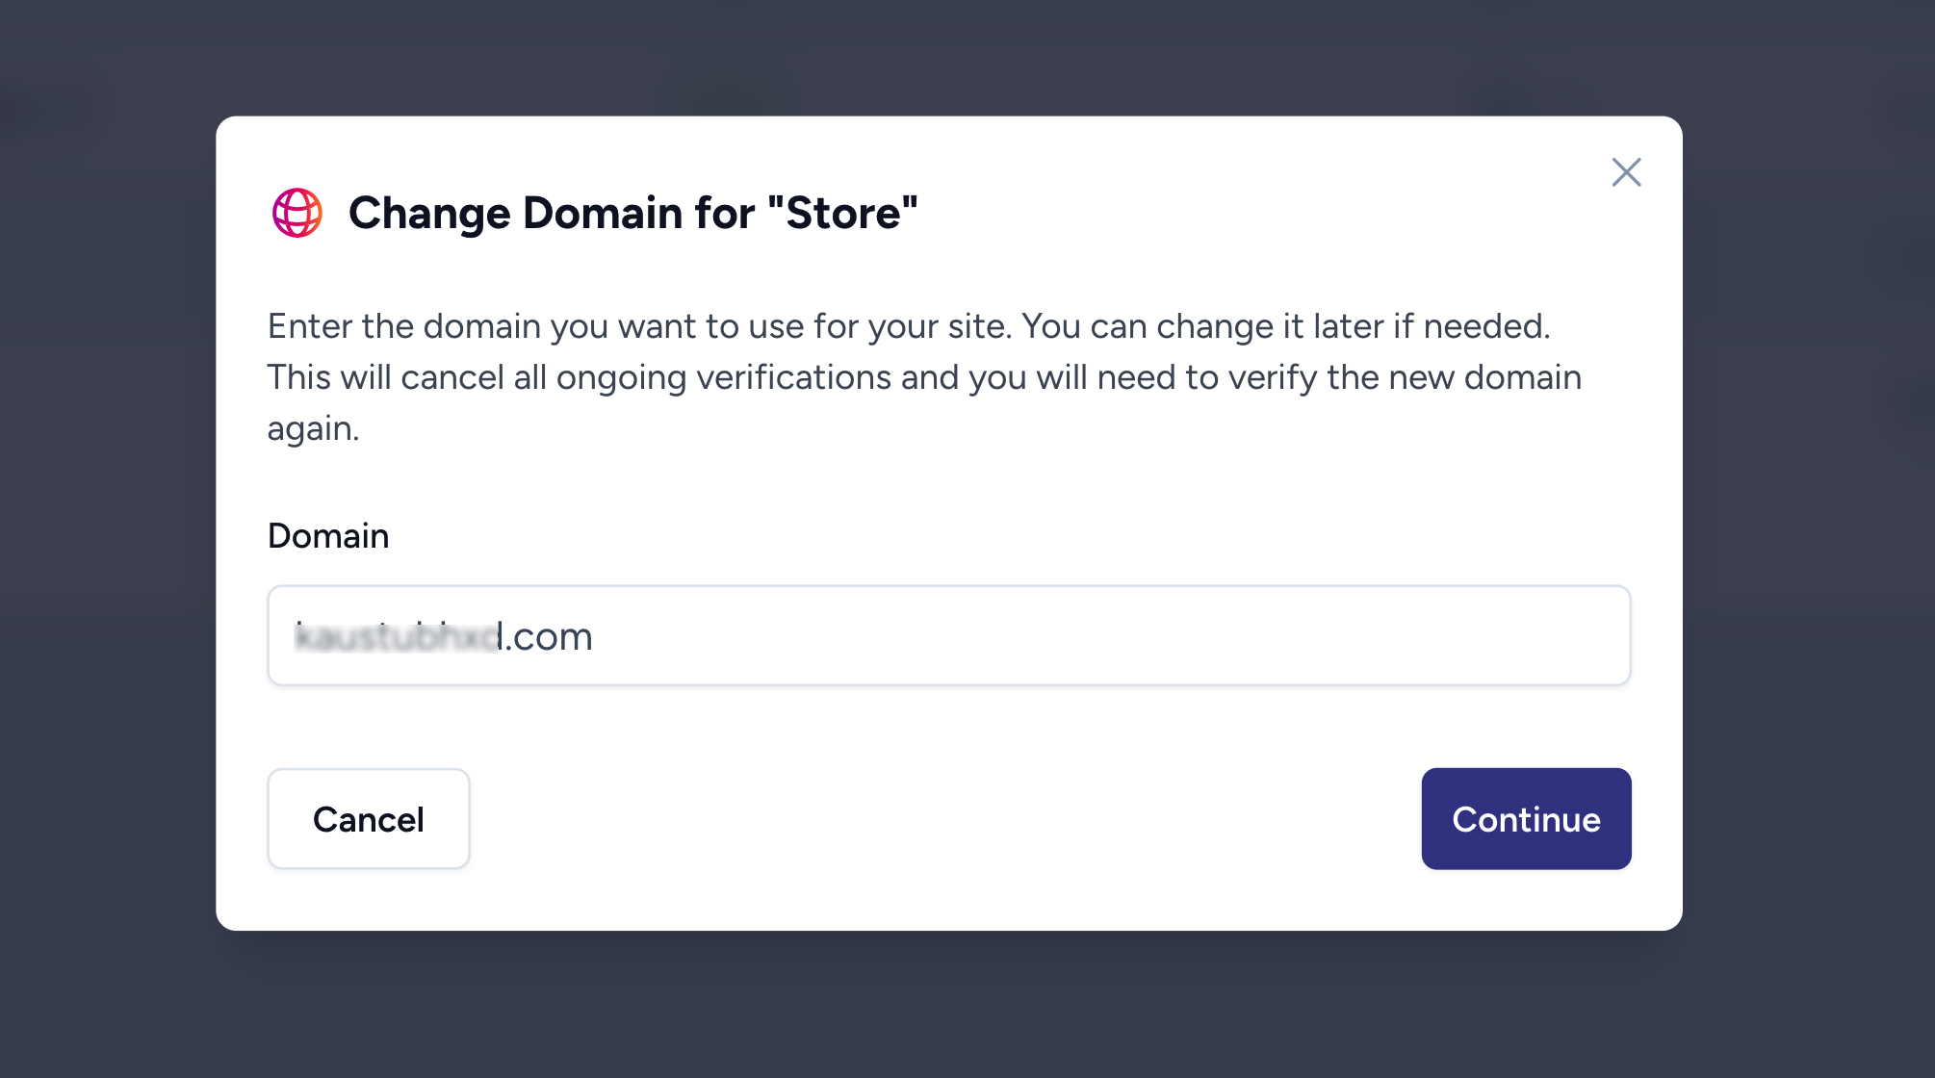Image resolution: width=1935 pixels, height=1078 pixels.
Task: Select the blurred domain name text
Action: tap(395, 635)
